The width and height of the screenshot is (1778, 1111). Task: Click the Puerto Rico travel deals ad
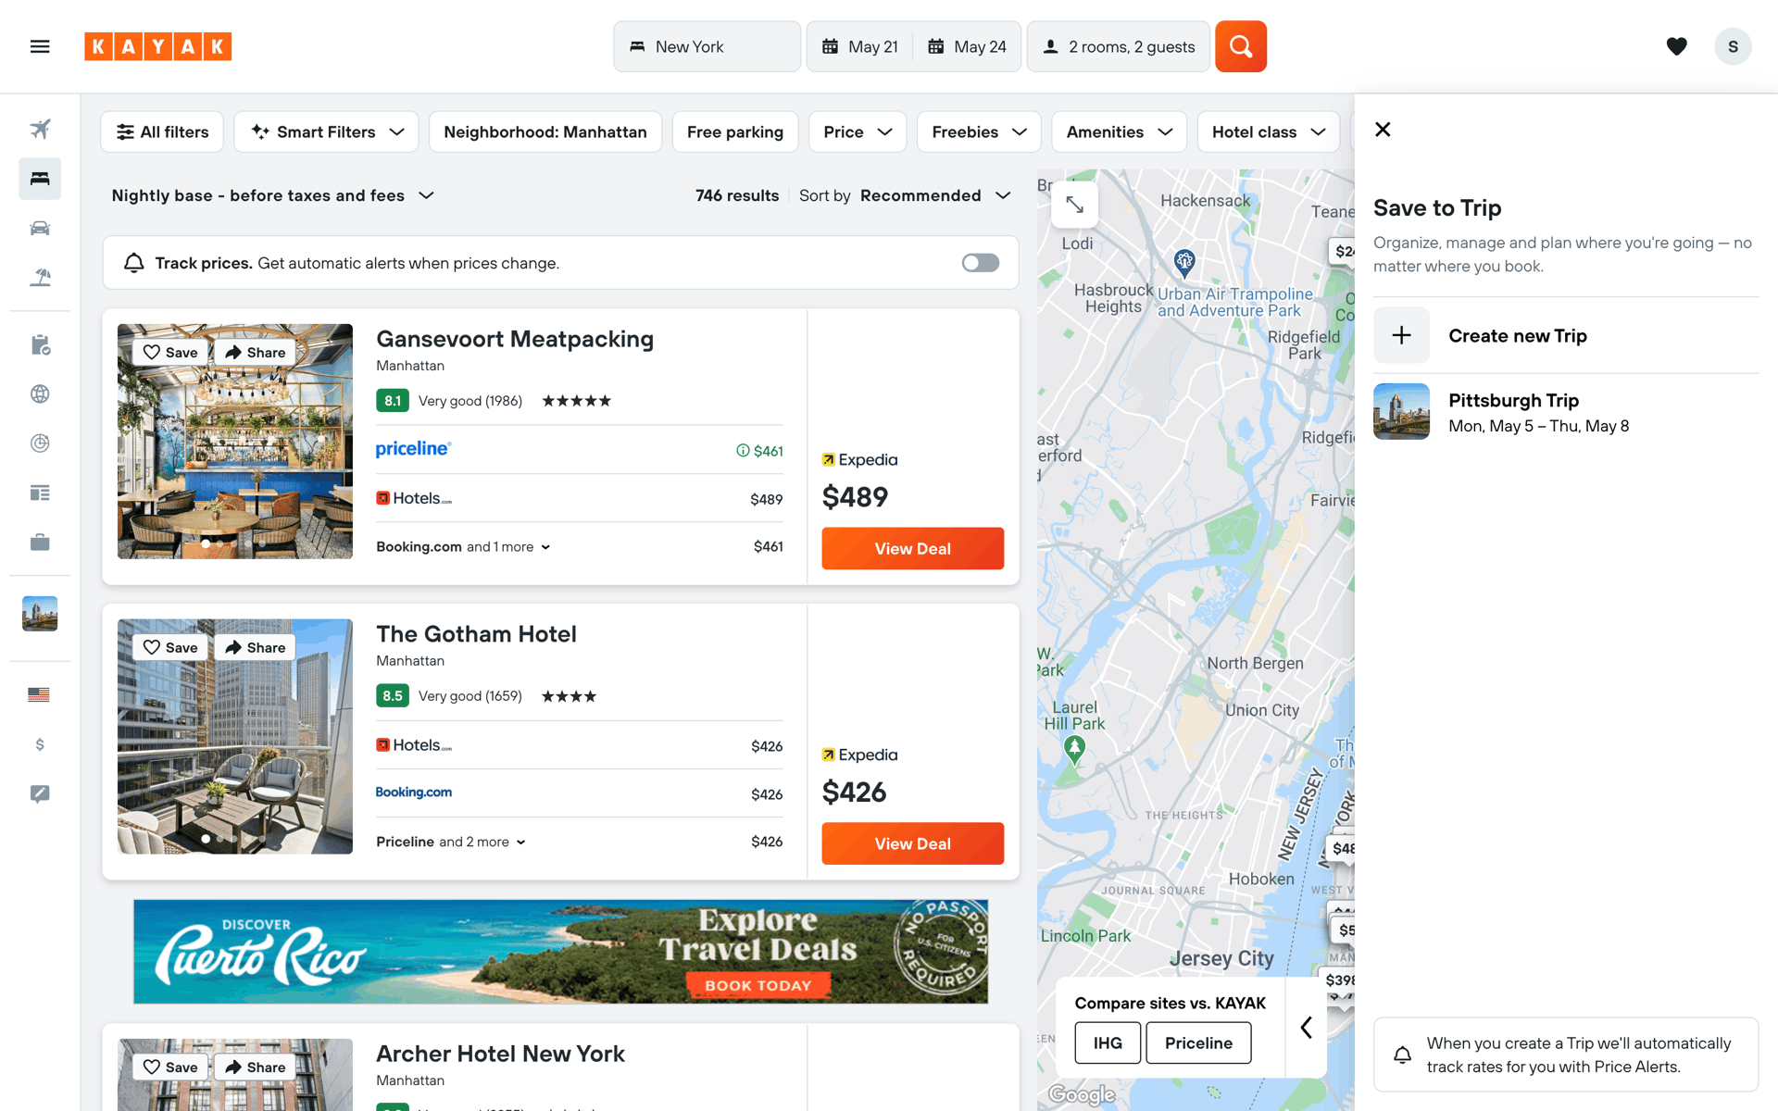[x=560, y=952]
